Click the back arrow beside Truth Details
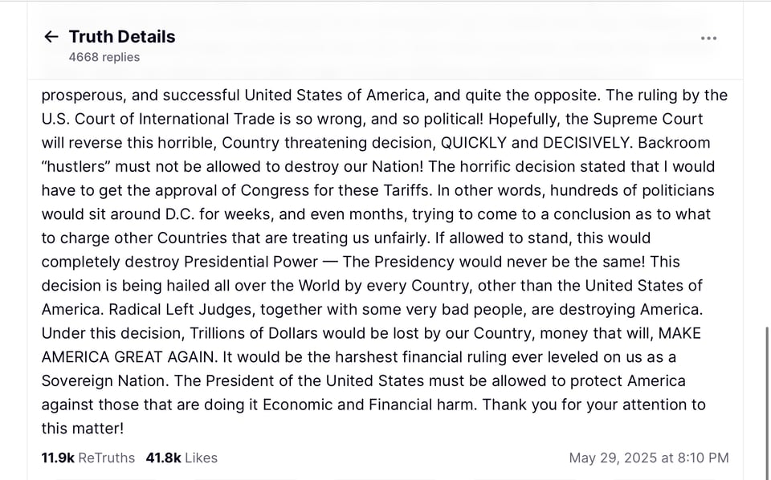Screen dimensions: 771x480 tap(51, 37)
